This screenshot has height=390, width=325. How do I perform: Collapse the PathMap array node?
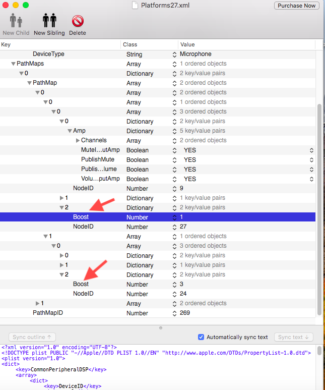[x=30, y=83]
